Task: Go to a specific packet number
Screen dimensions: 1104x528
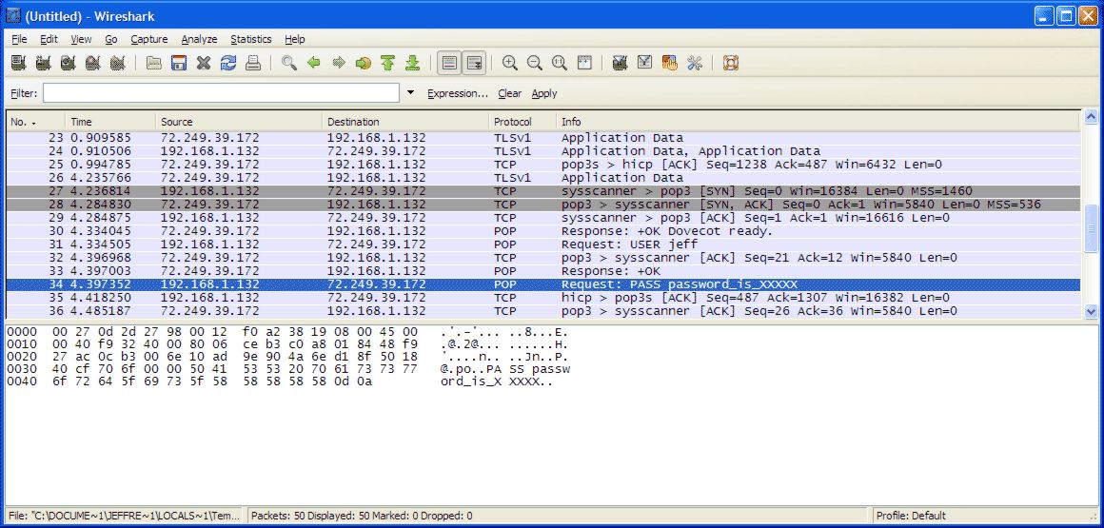Action: click(x=364, y=64)
